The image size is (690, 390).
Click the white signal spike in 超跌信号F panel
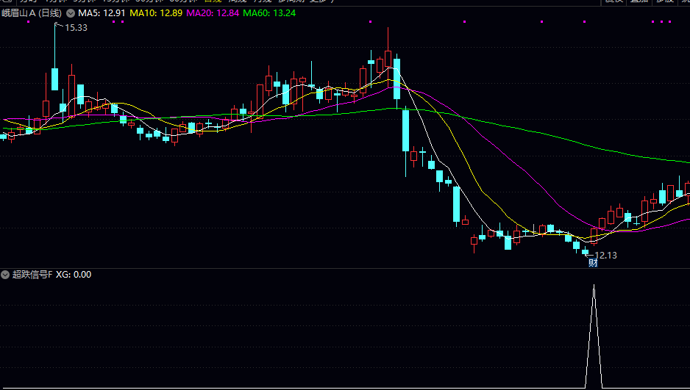click(x=594, y=336)
